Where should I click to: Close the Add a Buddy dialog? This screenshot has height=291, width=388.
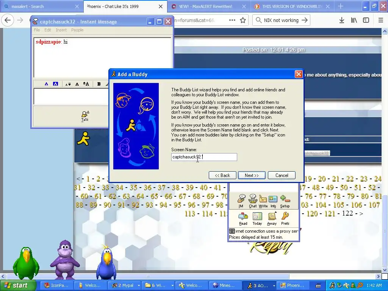pyautogui.click(x=299, y=74)
